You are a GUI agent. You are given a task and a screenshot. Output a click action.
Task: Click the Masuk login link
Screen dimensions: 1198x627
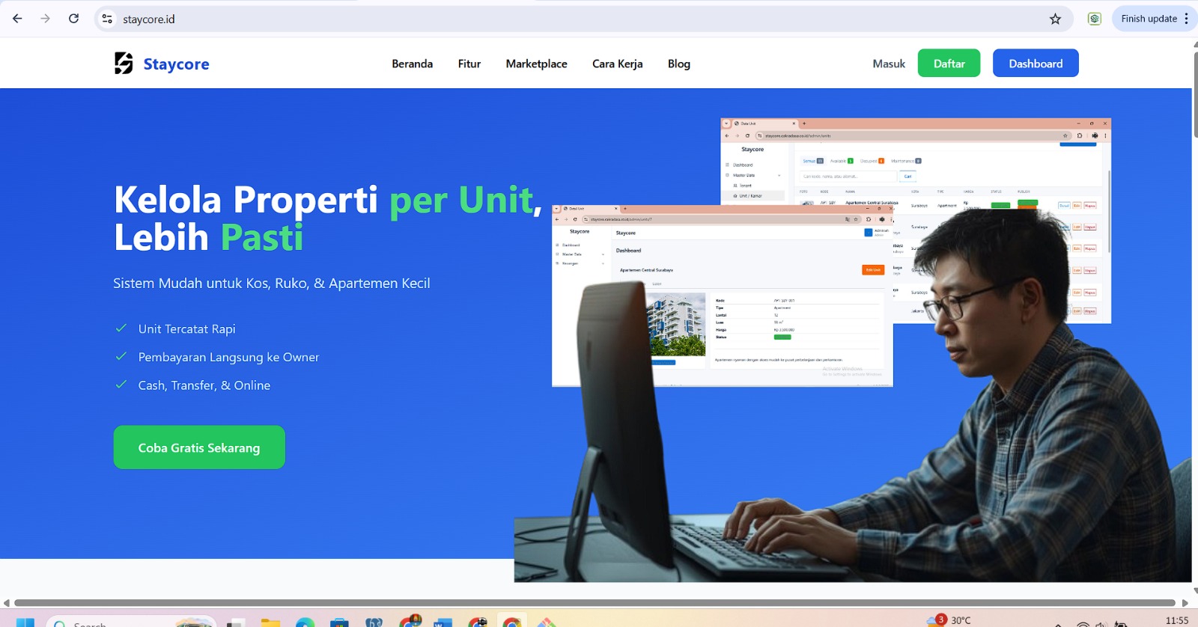[889, 64]
